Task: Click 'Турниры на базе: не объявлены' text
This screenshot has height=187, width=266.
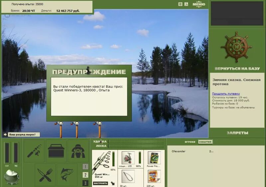Action: [x=233, y=108]
